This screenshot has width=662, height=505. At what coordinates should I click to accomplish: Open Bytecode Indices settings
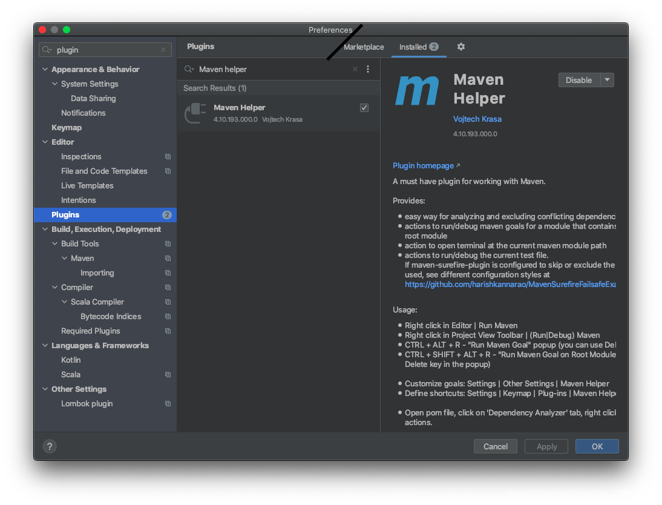(x=111, y=317)
